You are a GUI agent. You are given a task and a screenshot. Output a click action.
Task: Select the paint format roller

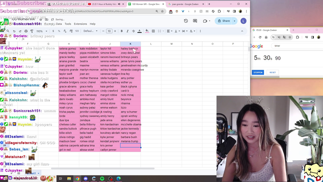pyautogui.click(x=32, y=31)
